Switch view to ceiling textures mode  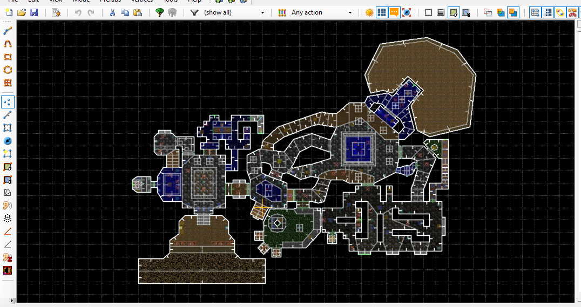[466, 12]
